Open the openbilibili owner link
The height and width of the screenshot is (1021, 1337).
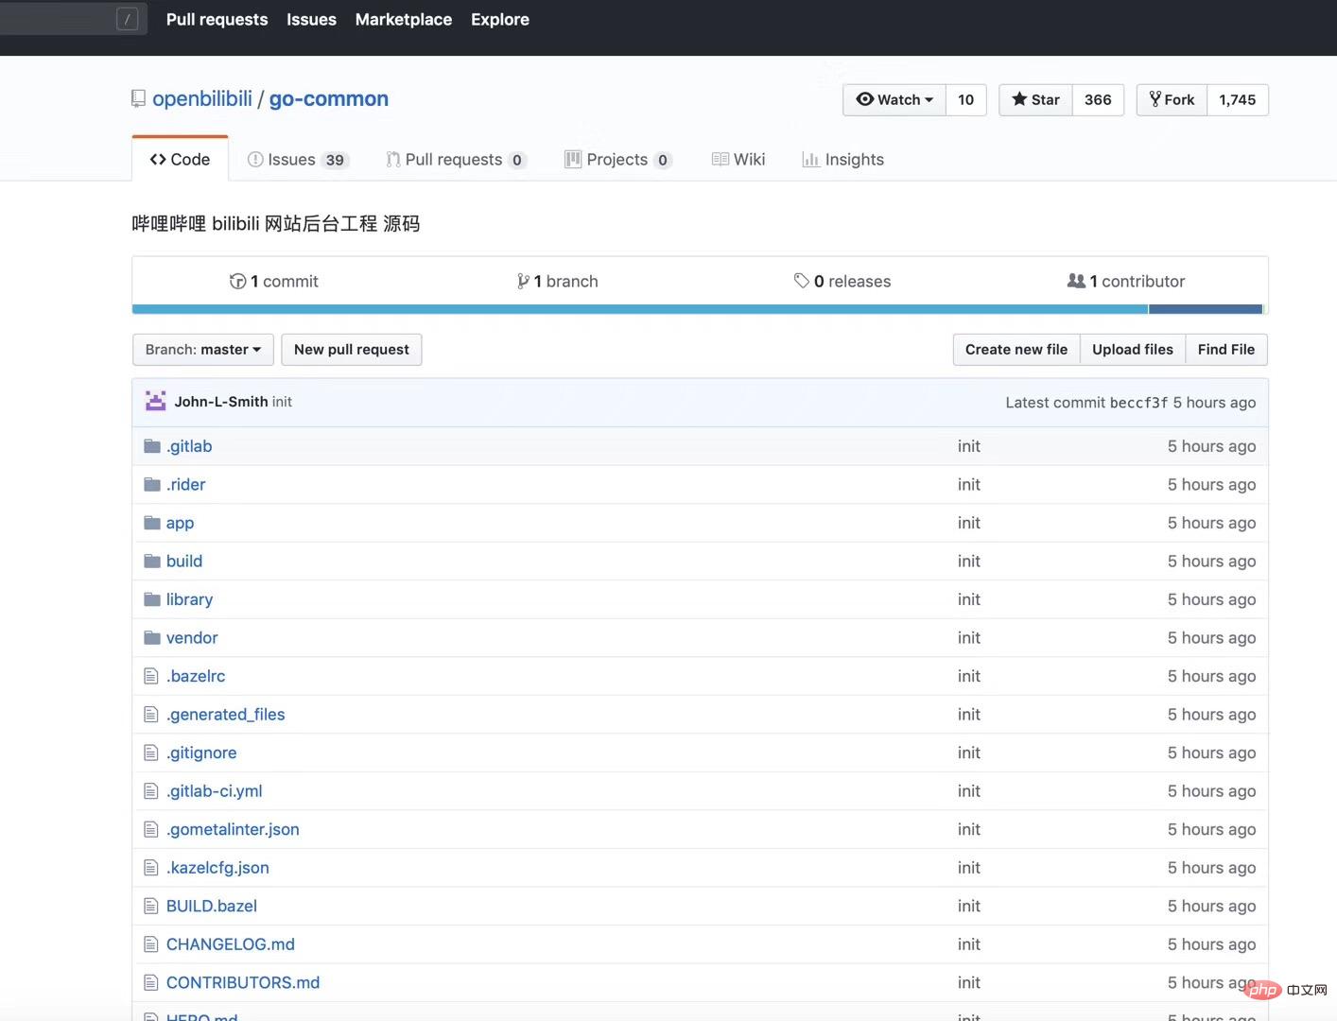coord(202,98)
